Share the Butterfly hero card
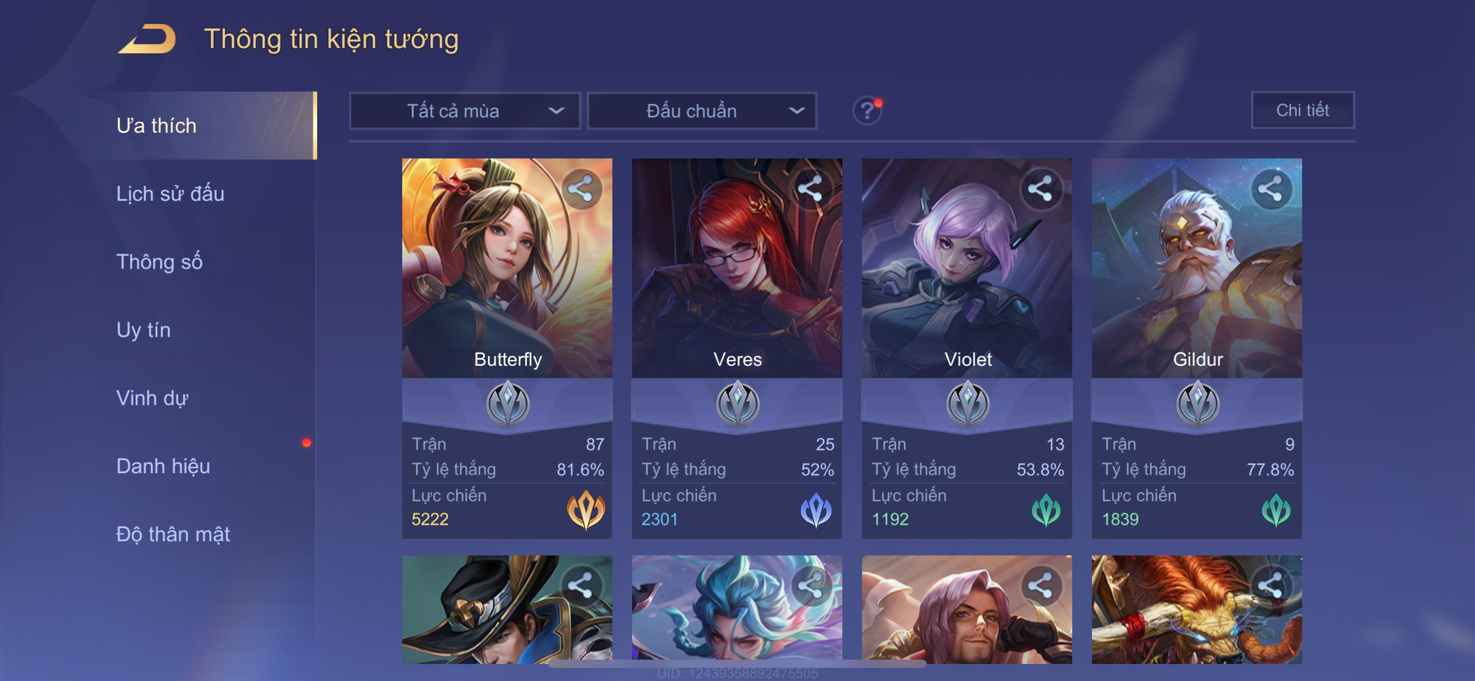This screenshot has height=681, width=1475. tap(581, 189)
